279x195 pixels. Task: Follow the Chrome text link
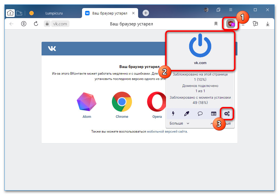(122, 117)
